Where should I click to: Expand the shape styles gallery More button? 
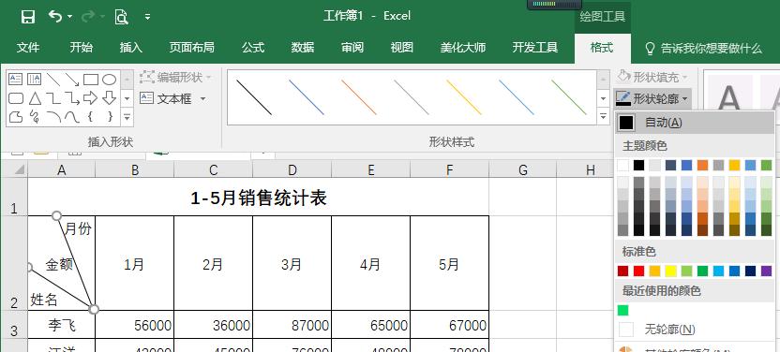tap(604, 117)
